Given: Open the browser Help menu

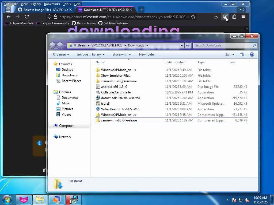Looking at the screenshot, I should [77, 4].
